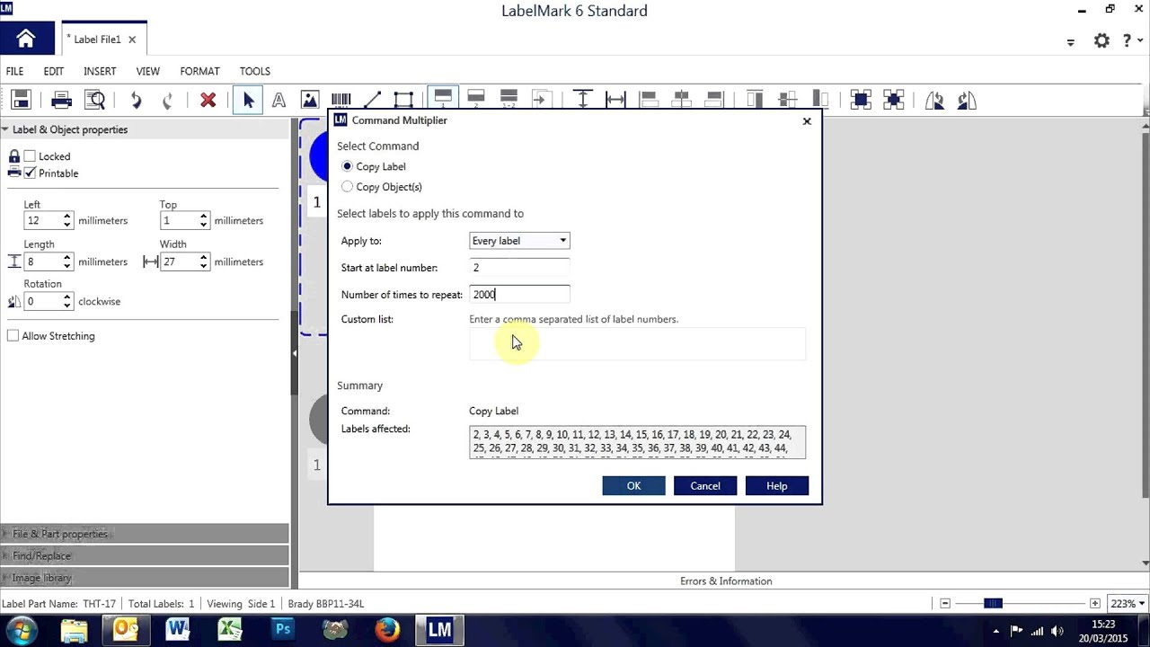Click the Help button in dialog
Image resolution: width=1150 pixels, height=647 pixels.
tap(777, 486)
